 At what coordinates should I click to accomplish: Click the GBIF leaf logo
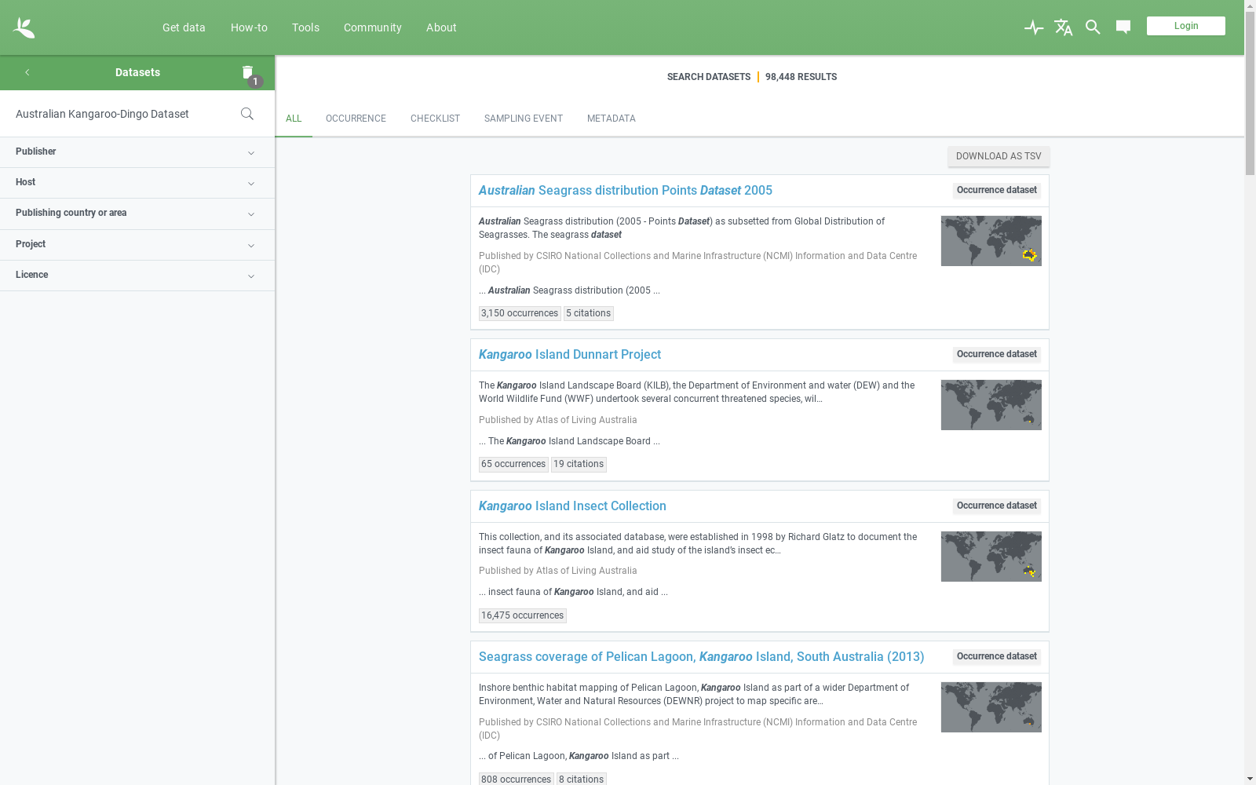[24, 27]
